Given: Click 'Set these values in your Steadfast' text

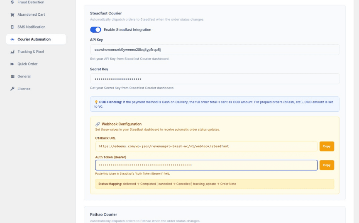Looking at the screenshot, I should (x=157, y=129).
